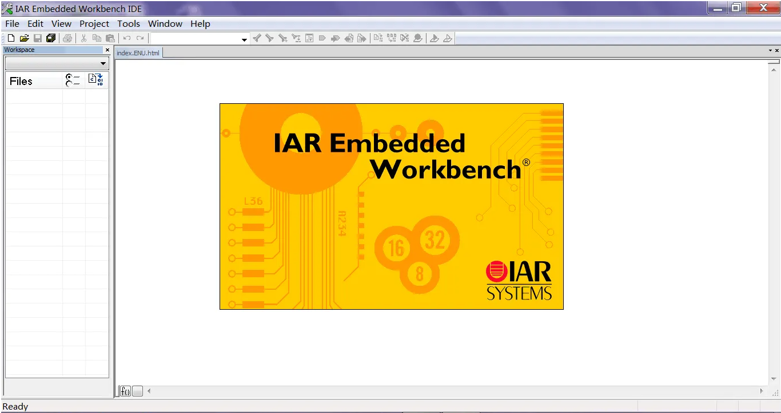
Task: Click the Files column header in Workspace
Action: (x=34, y=81)
